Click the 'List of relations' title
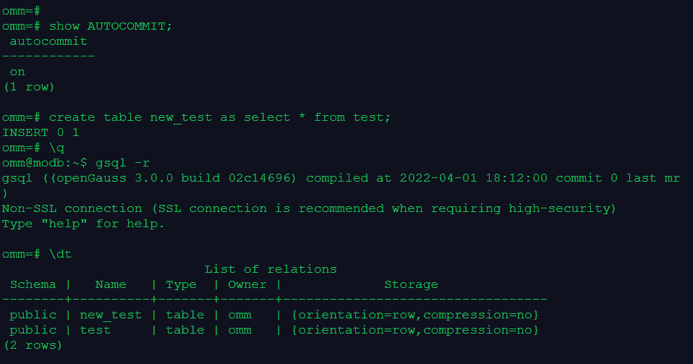The image size is (693, 364). (271, 269)
